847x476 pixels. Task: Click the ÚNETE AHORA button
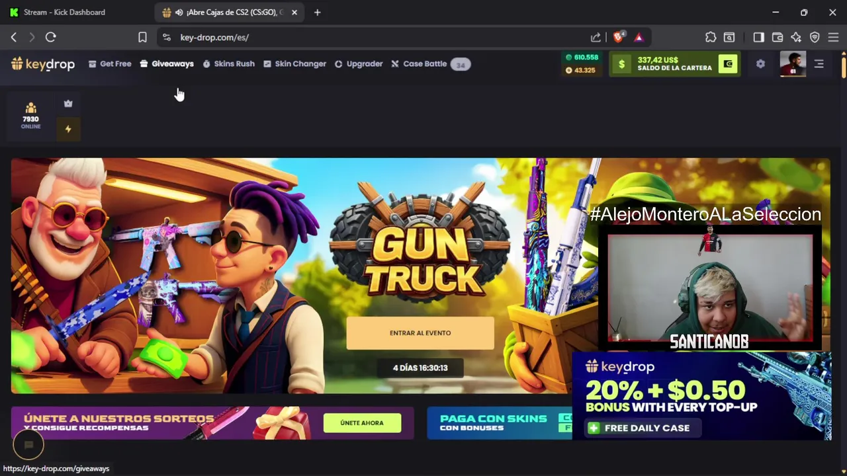tap(362, 423)
